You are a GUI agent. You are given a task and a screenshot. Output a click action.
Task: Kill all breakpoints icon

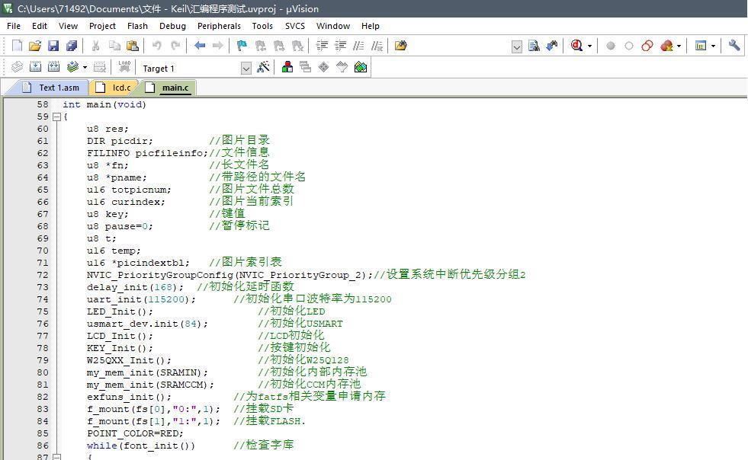(666, 46)
